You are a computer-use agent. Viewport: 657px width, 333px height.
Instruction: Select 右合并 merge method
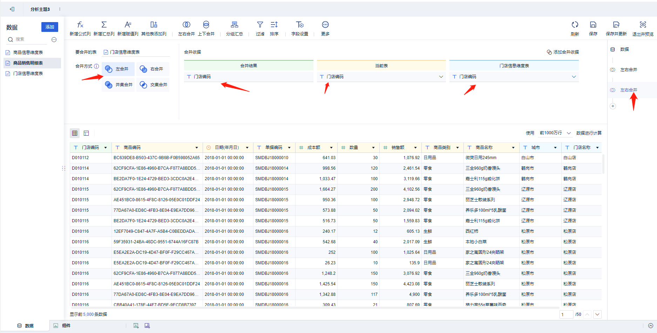[x=153, y=69]
